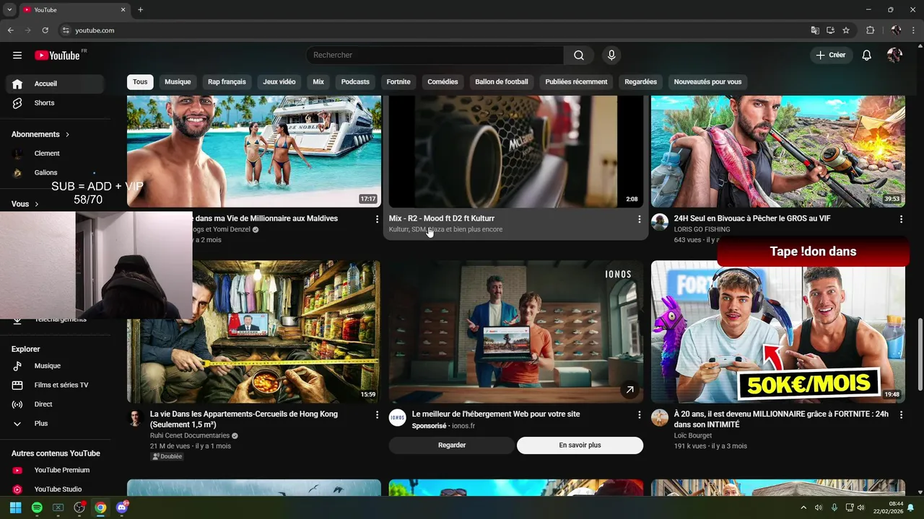
Task: Open La vie Dans les Appartements-Cercueils title
Action: point(244,420)
